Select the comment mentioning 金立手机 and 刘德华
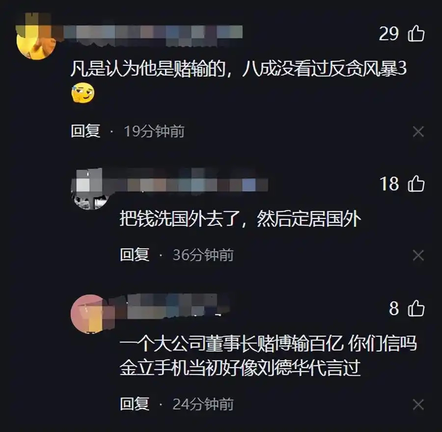 pyautogui.click(x=268, y=355)
